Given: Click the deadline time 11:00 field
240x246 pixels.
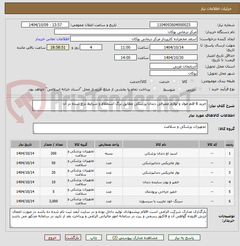Looking at the screenshot, I should click(x=125, y=47).
